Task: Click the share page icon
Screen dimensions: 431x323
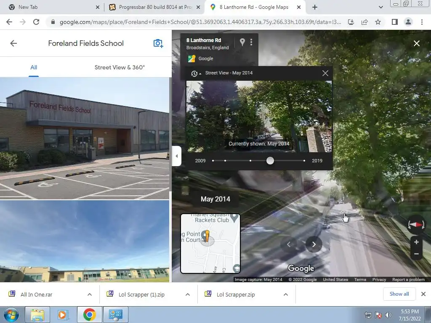Action: tap(364, 22)
